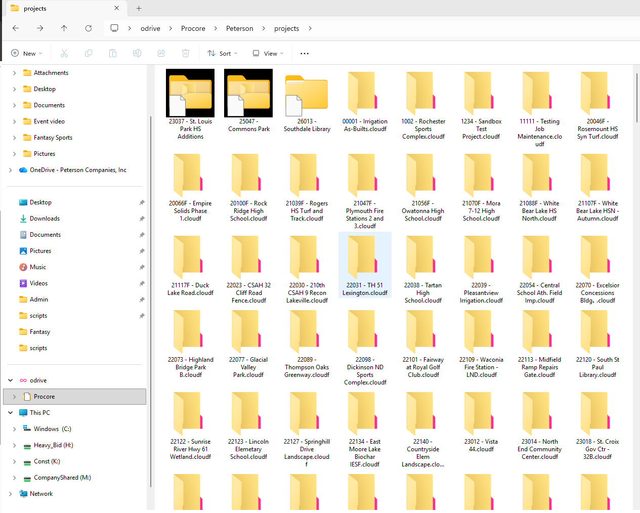Image resolution: width=640 pixels, height=513 pixels.
Task: Collapse the odrive tree node
Action: [11, 380]
